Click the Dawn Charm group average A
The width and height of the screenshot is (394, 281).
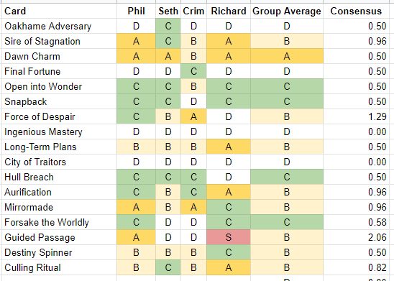click(287, 56)
